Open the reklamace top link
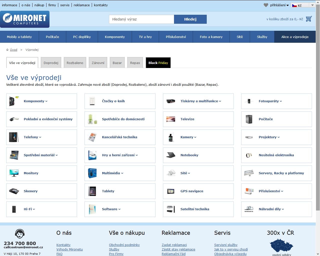Viewport: 320px width, 256px height. click(x=82, y=5)
